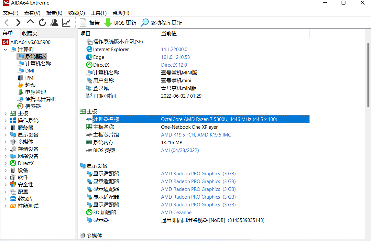This screenshot has height=241, width=371.
Task: Select IPMI in the tree
Action: click(x=30, y=78)
